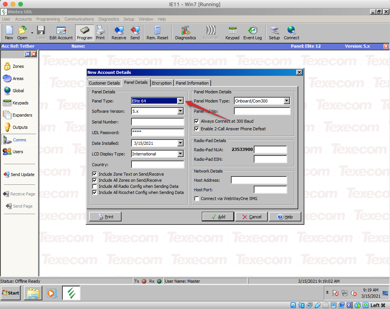Open the Ricochet toolbar tool
Image resolution: width=390 pixels, height=309 pixels.
[x=211, y=33]
